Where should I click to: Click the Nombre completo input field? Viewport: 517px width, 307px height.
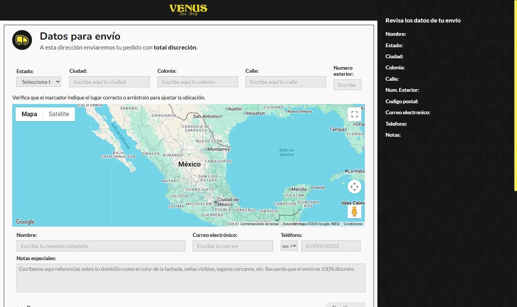pos(101,246)
